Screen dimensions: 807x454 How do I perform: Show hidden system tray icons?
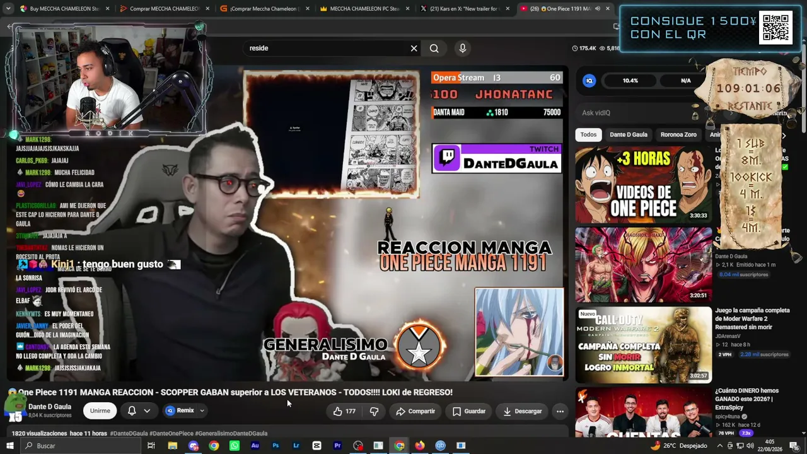[721, 446]
